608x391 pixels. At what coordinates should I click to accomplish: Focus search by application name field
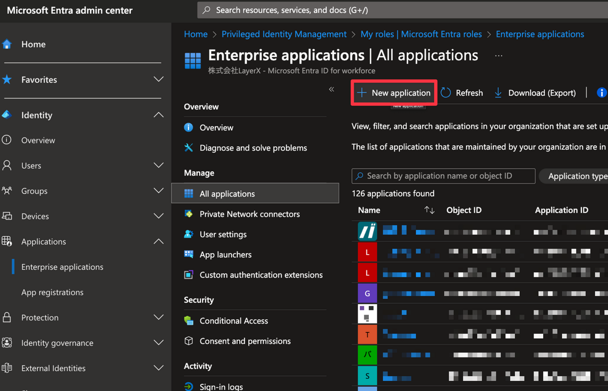(443, 176)
